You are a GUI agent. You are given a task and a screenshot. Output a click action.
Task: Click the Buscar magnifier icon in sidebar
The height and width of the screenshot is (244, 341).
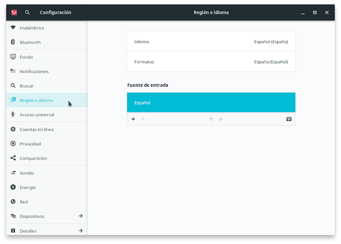coord(13,85)
